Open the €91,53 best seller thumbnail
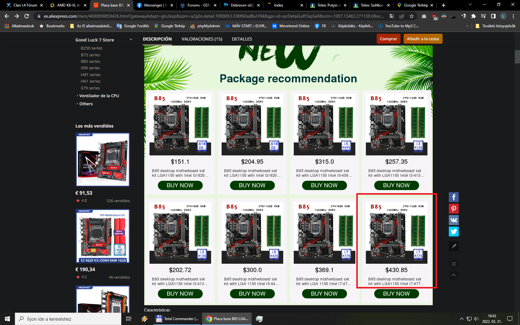Image resolution: width=520 pixels, height=325 pixels. 103,160
